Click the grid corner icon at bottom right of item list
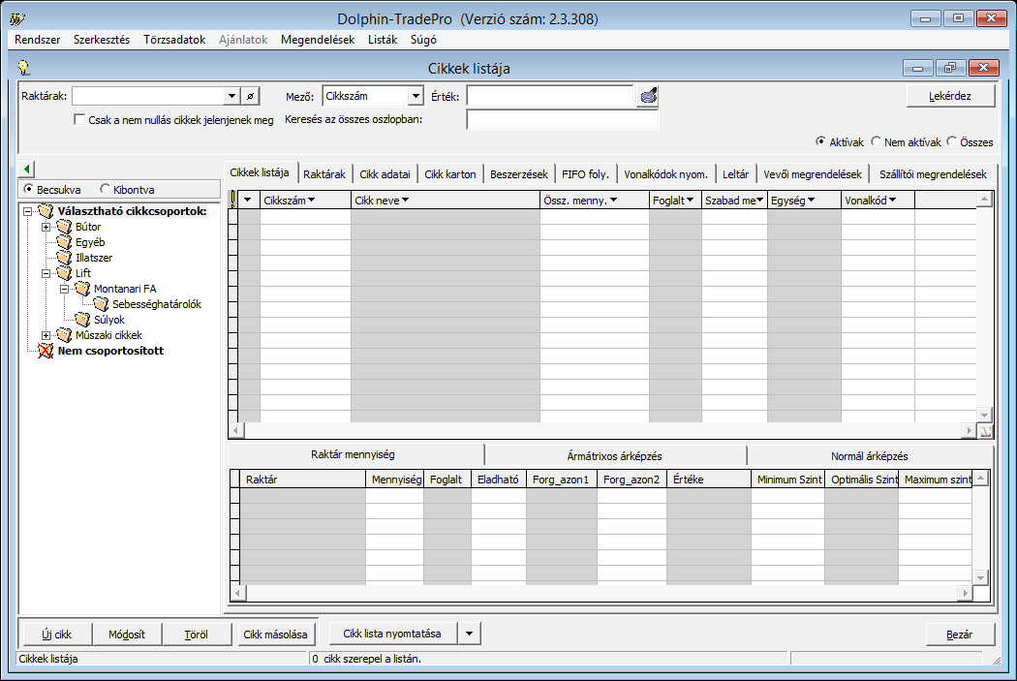 click(985, 431)
